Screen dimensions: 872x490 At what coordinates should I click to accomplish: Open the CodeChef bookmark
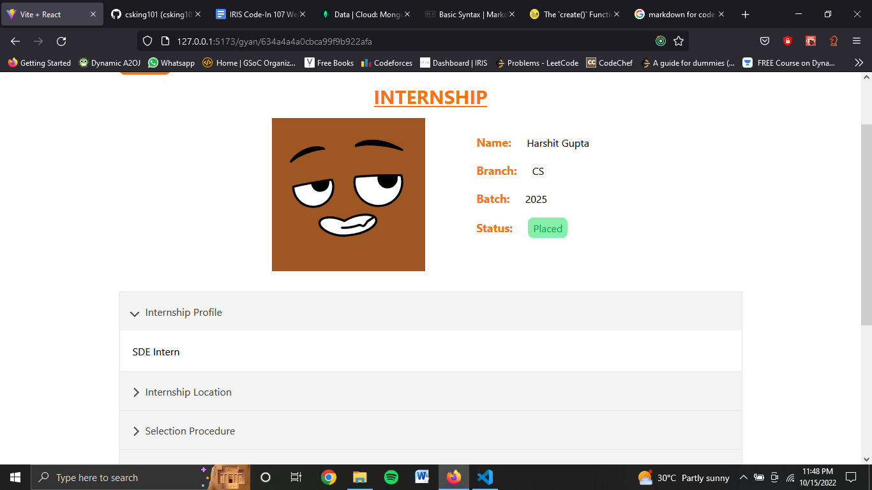point(610,63)
